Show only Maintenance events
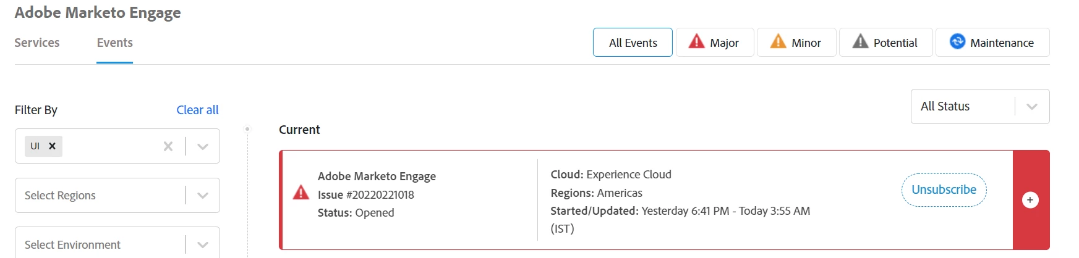 pyautogui.click(x=992, y=43)
